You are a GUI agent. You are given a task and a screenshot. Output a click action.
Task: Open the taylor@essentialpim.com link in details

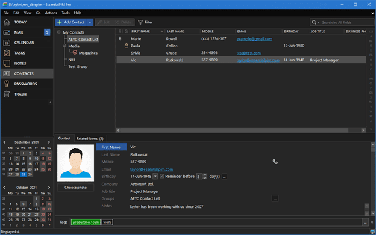point(152,169)
